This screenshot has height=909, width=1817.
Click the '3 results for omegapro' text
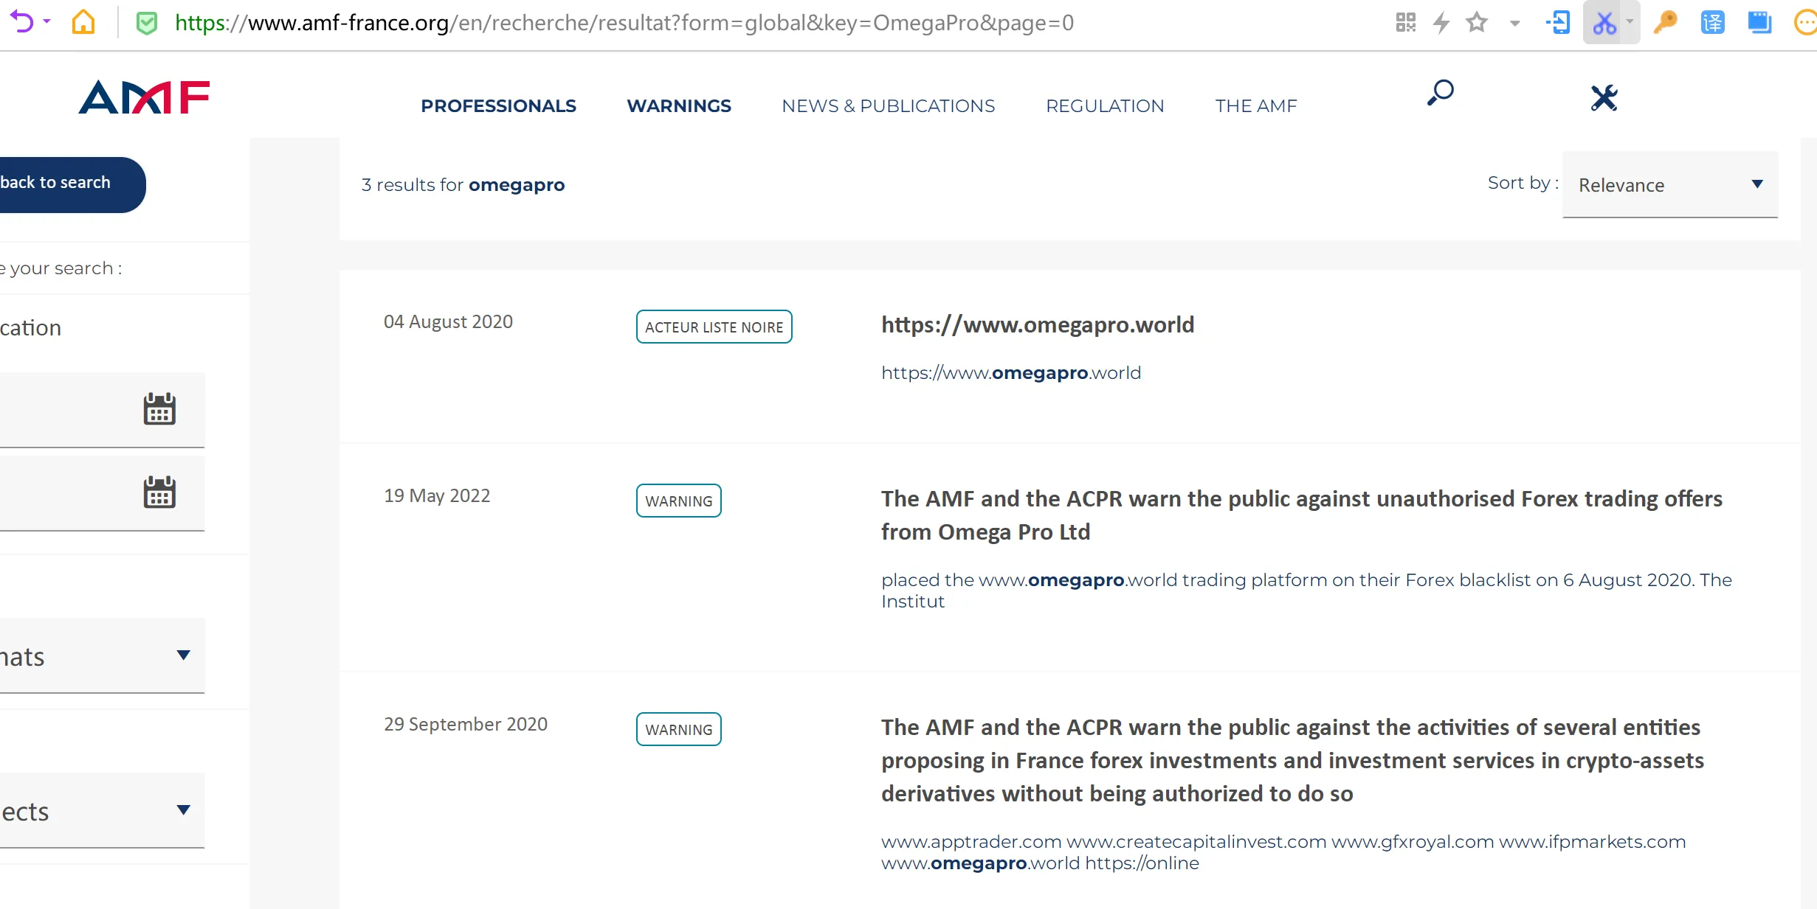(x=463, y=184)
